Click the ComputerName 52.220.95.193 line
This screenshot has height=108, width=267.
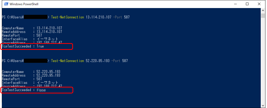click(x=31, y=72)
